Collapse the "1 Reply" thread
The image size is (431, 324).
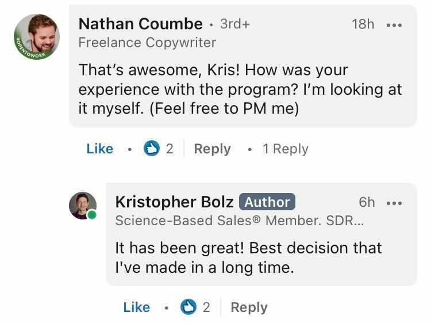coord(285,149)
